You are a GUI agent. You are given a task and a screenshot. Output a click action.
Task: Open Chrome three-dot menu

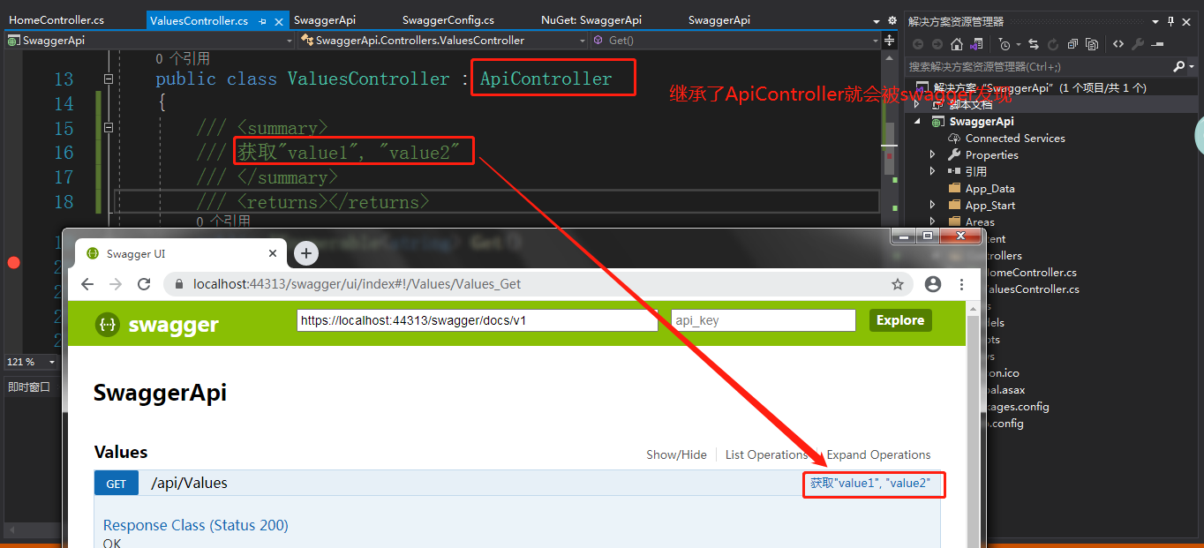click(x=961, y=284)
